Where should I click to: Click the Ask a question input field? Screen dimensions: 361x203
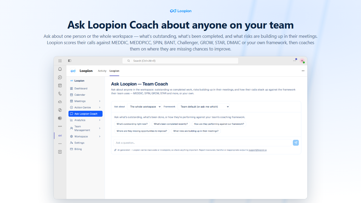coord(202,143)
